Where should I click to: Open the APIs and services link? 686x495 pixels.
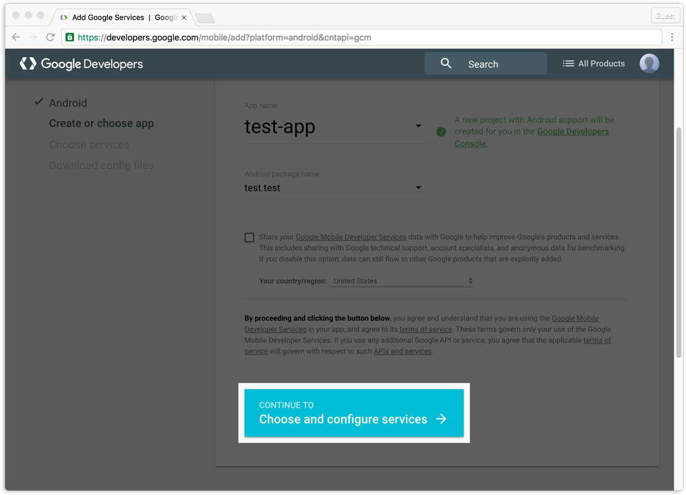402,351
